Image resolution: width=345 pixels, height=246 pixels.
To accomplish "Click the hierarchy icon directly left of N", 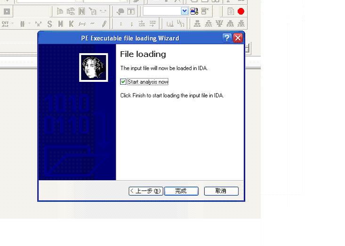I will (71, 11).
